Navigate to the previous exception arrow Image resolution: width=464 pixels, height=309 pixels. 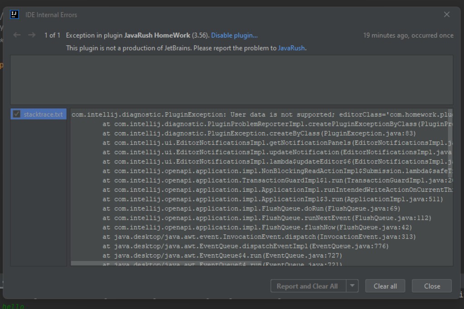coord(17,35)
